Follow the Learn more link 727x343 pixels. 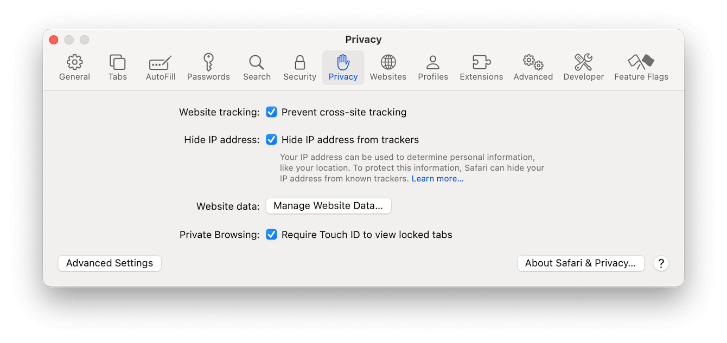point(437,178)
